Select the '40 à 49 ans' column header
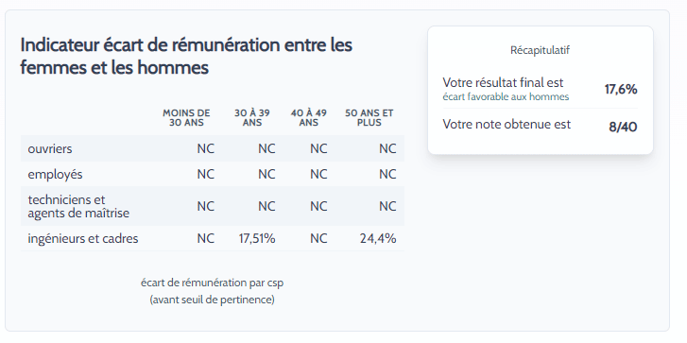The height and width of the screenshot is (343, 687). pos(308,118)
